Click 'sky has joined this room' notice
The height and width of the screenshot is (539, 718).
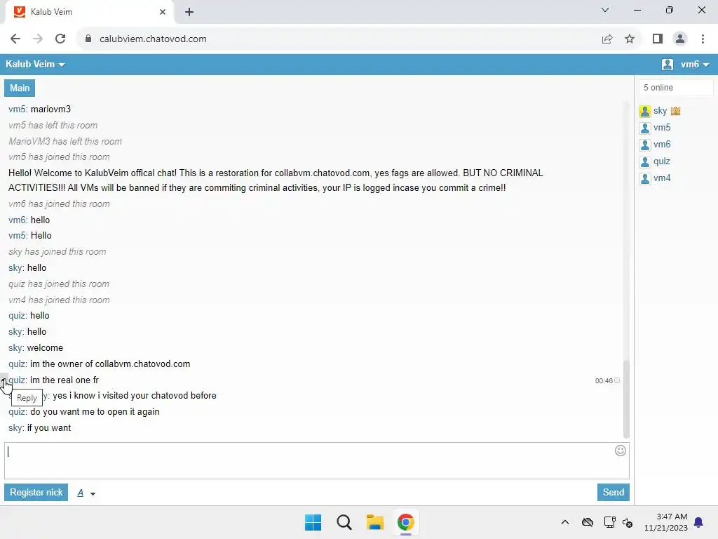click(x=57, y=252)
